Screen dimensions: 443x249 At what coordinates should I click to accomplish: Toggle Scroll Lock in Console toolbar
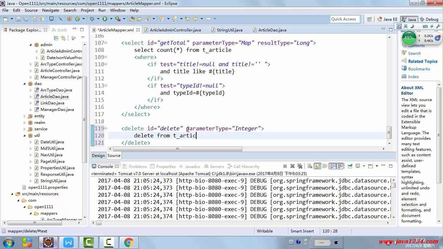317,166
